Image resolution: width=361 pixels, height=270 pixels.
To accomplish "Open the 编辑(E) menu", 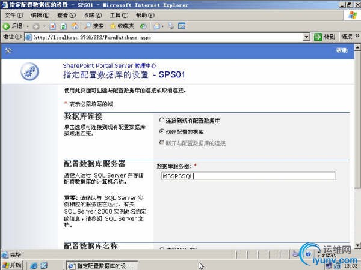I will pos(40,15).
